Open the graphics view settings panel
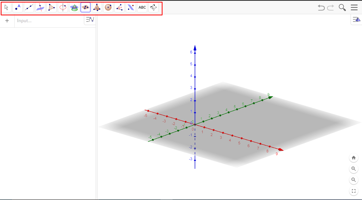Screen dimensions: 362x200 [356, 19]
